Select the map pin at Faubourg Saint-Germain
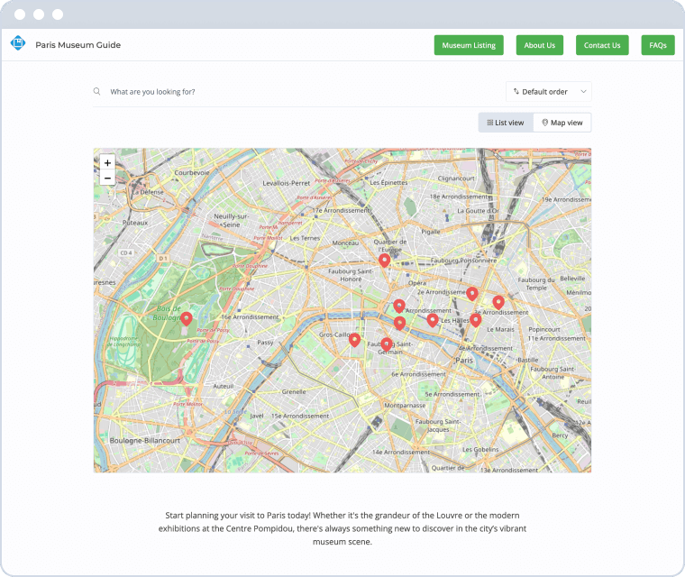This screenshot has height=577, width=685. click(386, 344)
